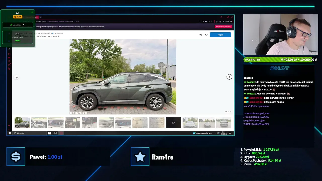Click the latest subscriber name Ram4re
This screenshot has width=322, height=181.
tap(163, 157)
